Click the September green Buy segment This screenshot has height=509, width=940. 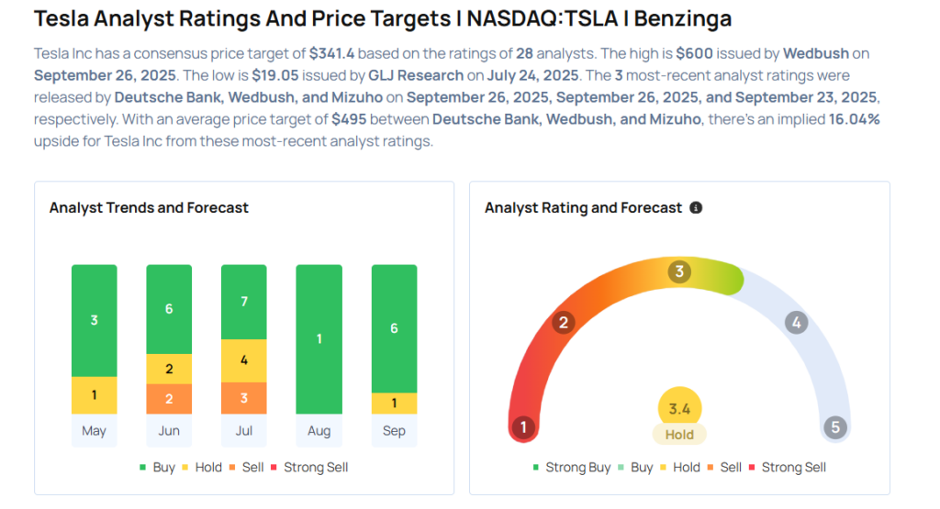click(394, 328)
